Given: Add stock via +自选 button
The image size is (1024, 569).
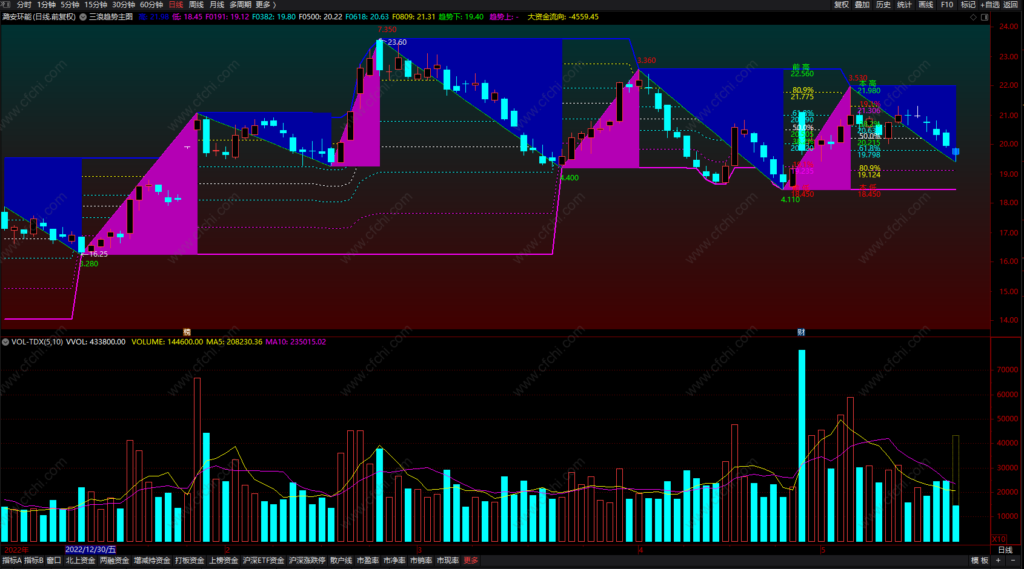Looking at the screenshot, I should (990, 5).
